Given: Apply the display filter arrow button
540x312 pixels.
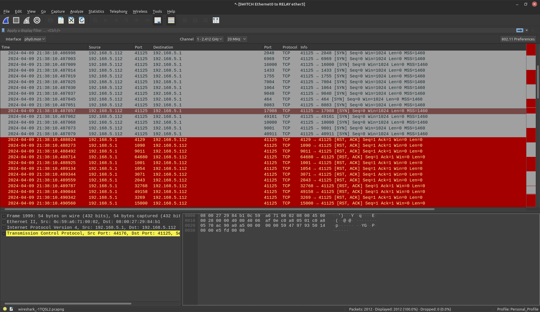Looking at the screenshot, I should click(x=519, y=30).
